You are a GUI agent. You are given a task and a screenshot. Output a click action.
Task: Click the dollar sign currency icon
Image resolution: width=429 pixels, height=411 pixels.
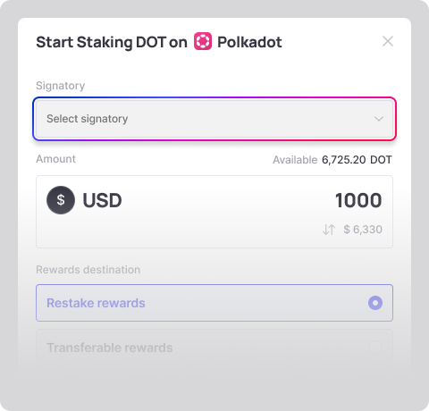[61, 200]
